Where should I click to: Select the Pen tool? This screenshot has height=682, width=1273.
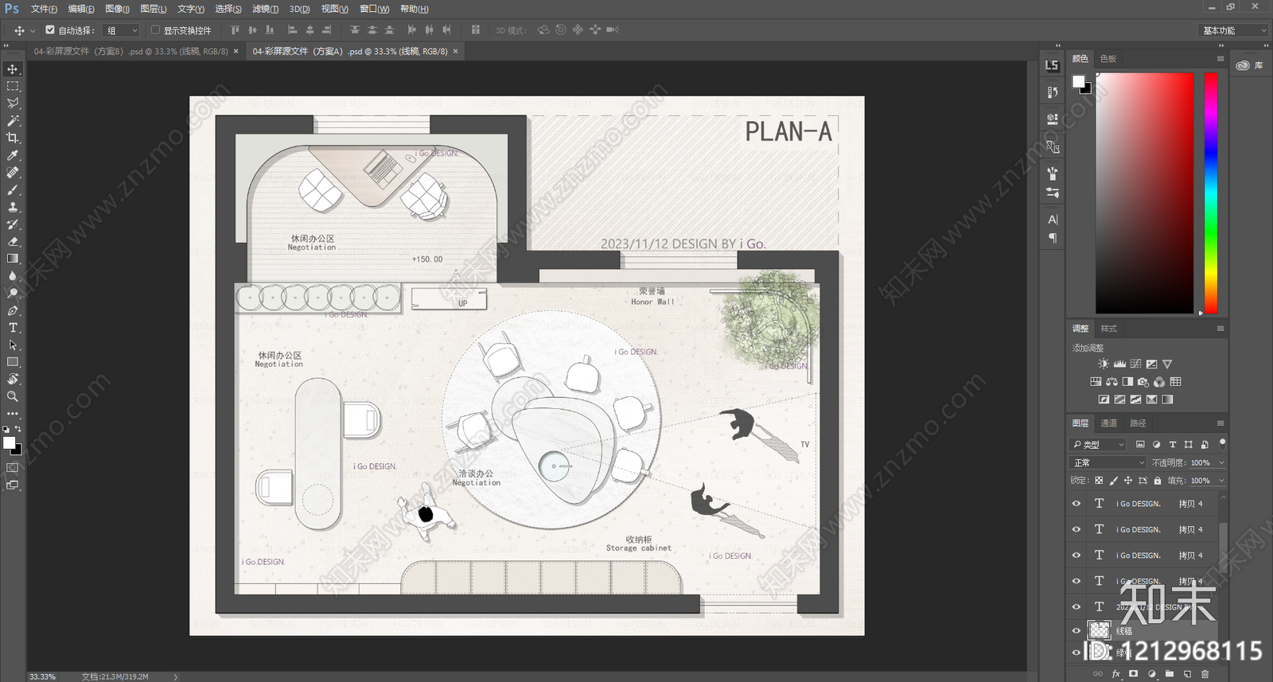pos(13,310)
